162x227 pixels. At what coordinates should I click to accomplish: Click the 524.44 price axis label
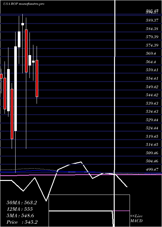tap(152, 128)
